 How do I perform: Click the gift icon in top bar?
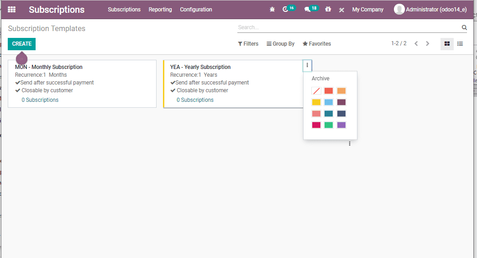pyautogui.click(x=328, y=10)
